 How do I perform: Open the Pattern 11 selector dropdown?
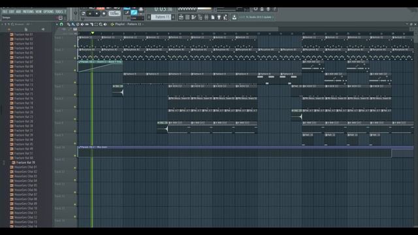pyautogui.click(x=161, y=17)
